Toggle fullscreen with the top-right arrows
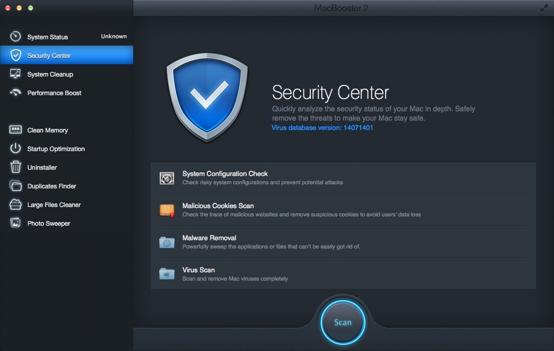 [x=544, y=8]
